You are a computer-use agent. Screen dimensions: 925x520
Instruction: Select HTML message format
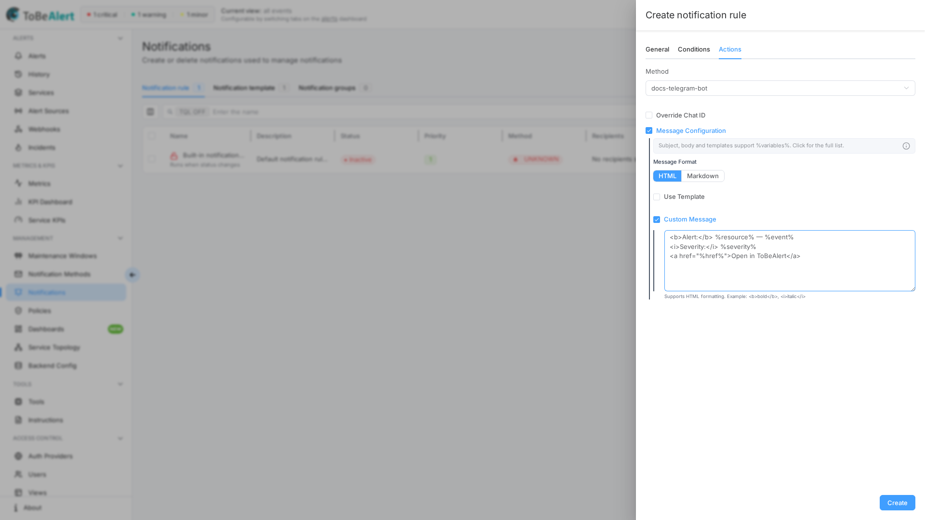(667, 176)
